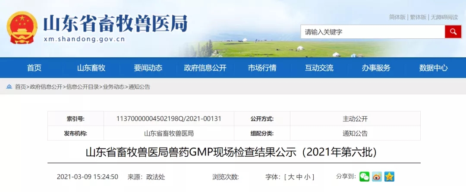The width and height of the screenshot is (466, 192).
Task: Switch to 简体版 version
Action: tap(397, 17)
